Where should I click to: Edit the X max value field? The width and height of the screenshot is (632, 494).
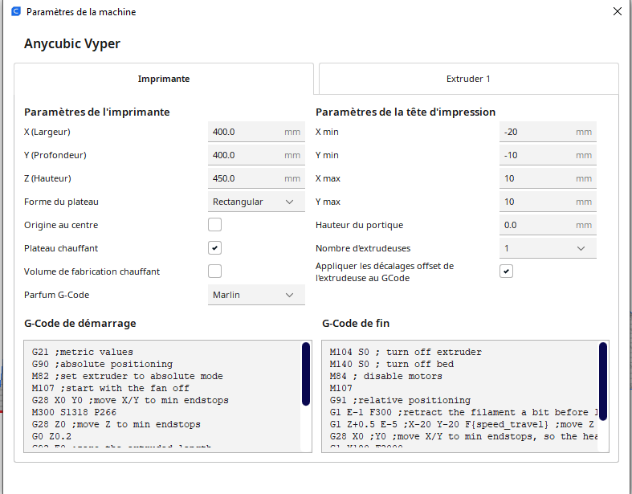[x=548, y=178]
